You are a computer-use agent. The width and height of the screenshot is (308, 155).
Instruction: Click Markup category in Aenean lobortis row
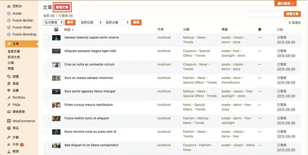point(188,38)
